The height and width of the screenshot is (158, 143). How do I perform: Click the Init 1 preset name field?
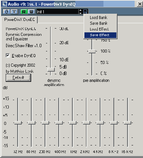(x=57, y=12)
